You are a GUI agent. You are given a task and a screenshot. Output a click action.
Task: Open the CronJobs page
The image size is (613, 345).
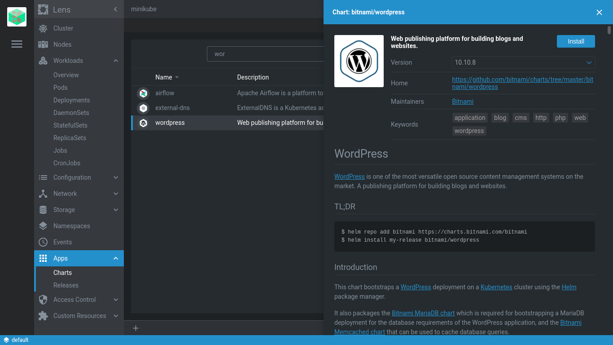coord(67,163)
